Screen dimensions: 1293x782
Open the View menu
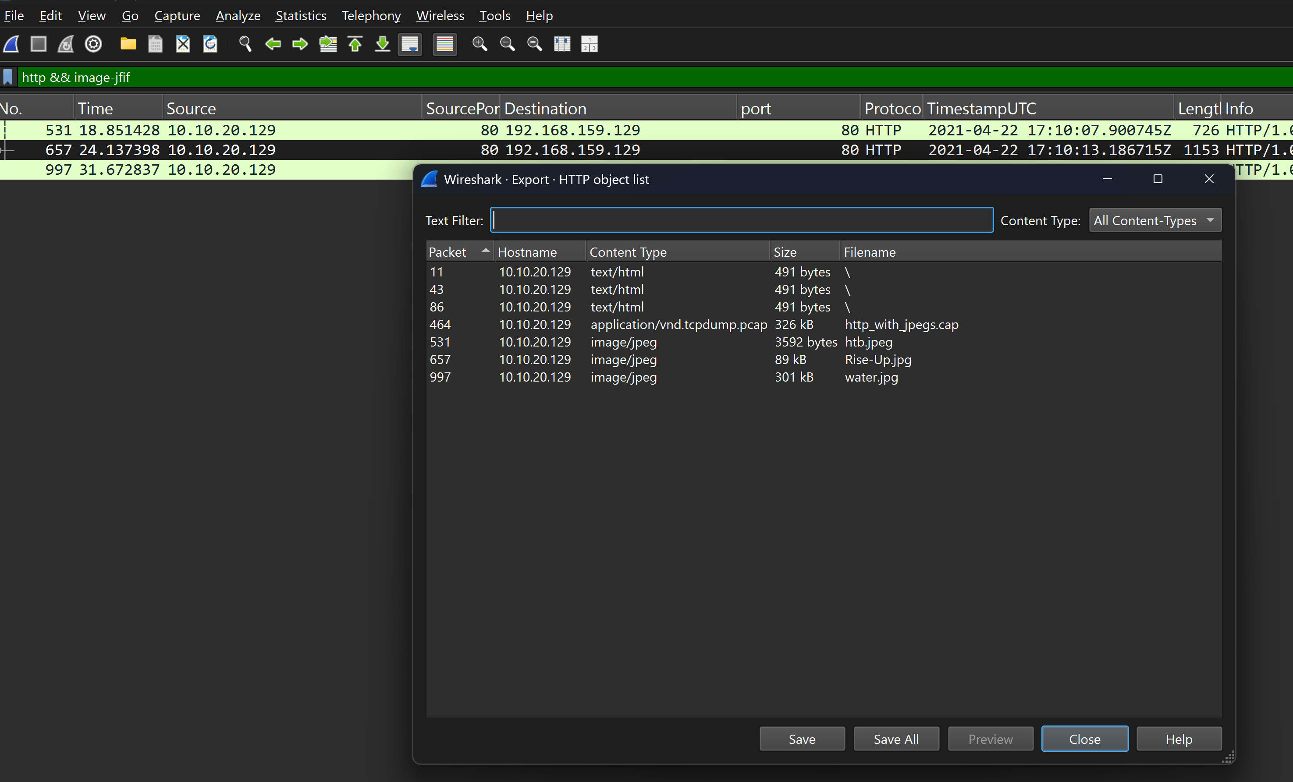(92, 16)
